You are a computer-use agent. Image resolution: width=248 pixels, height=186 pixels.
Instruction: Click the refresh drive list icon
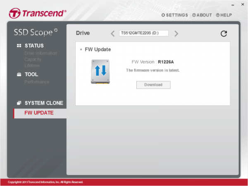click(x=224, y=34)
